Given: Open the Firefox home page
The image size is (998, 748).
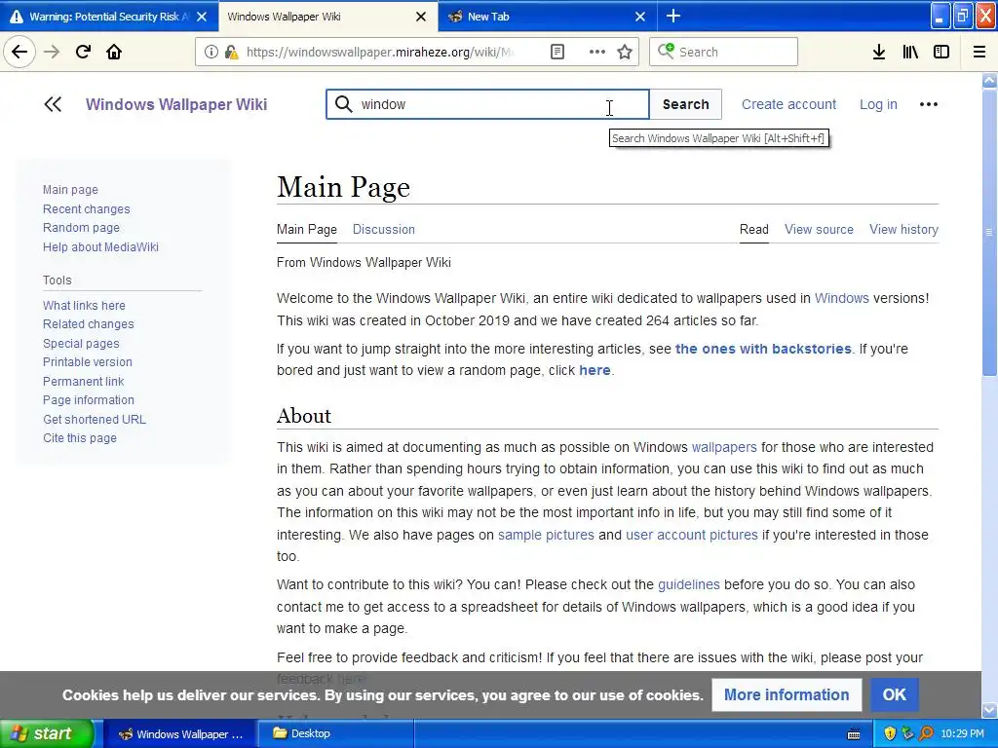Looking at the screenshot, I should [x=114, y=52].
